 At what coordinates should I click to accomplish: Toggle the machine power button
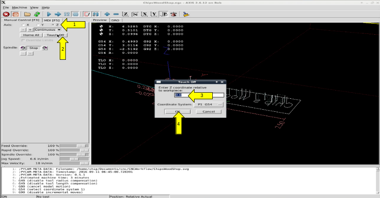coord(16,14)
